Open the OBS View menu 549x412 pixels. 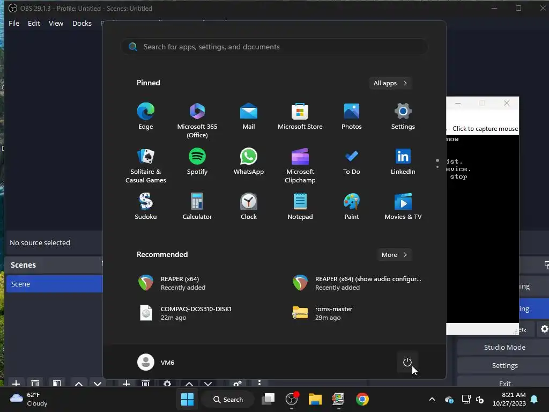(x=56, y=23)
